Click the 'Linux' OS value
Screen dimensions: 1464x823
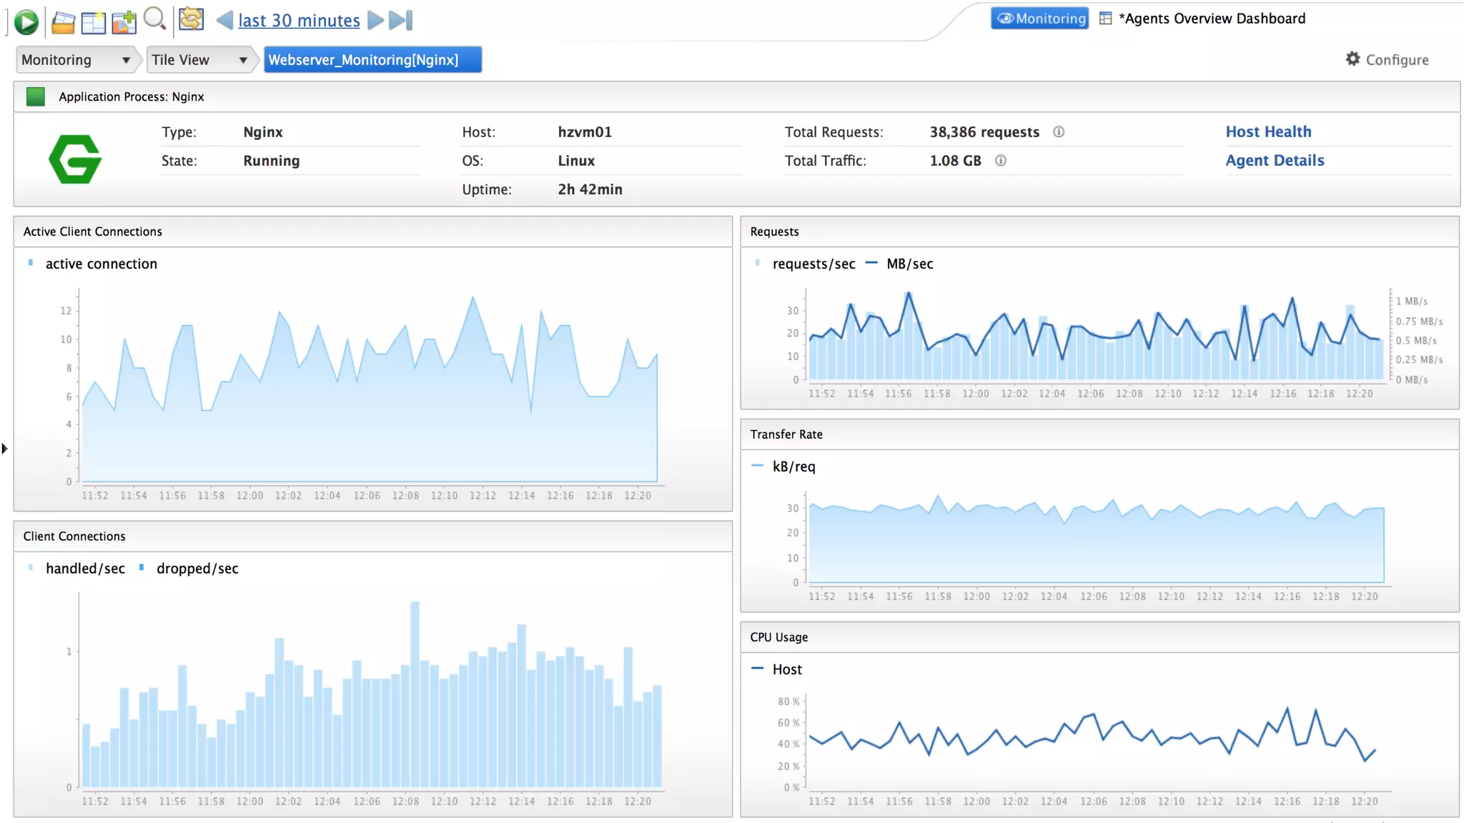(x=576, y=161)
